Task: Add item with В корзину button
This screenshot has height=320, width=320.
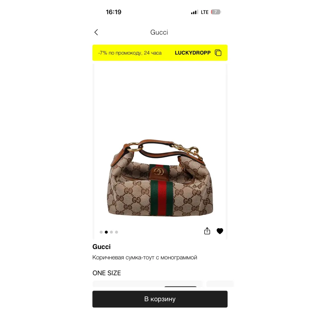Action: [x=160, y=299]
